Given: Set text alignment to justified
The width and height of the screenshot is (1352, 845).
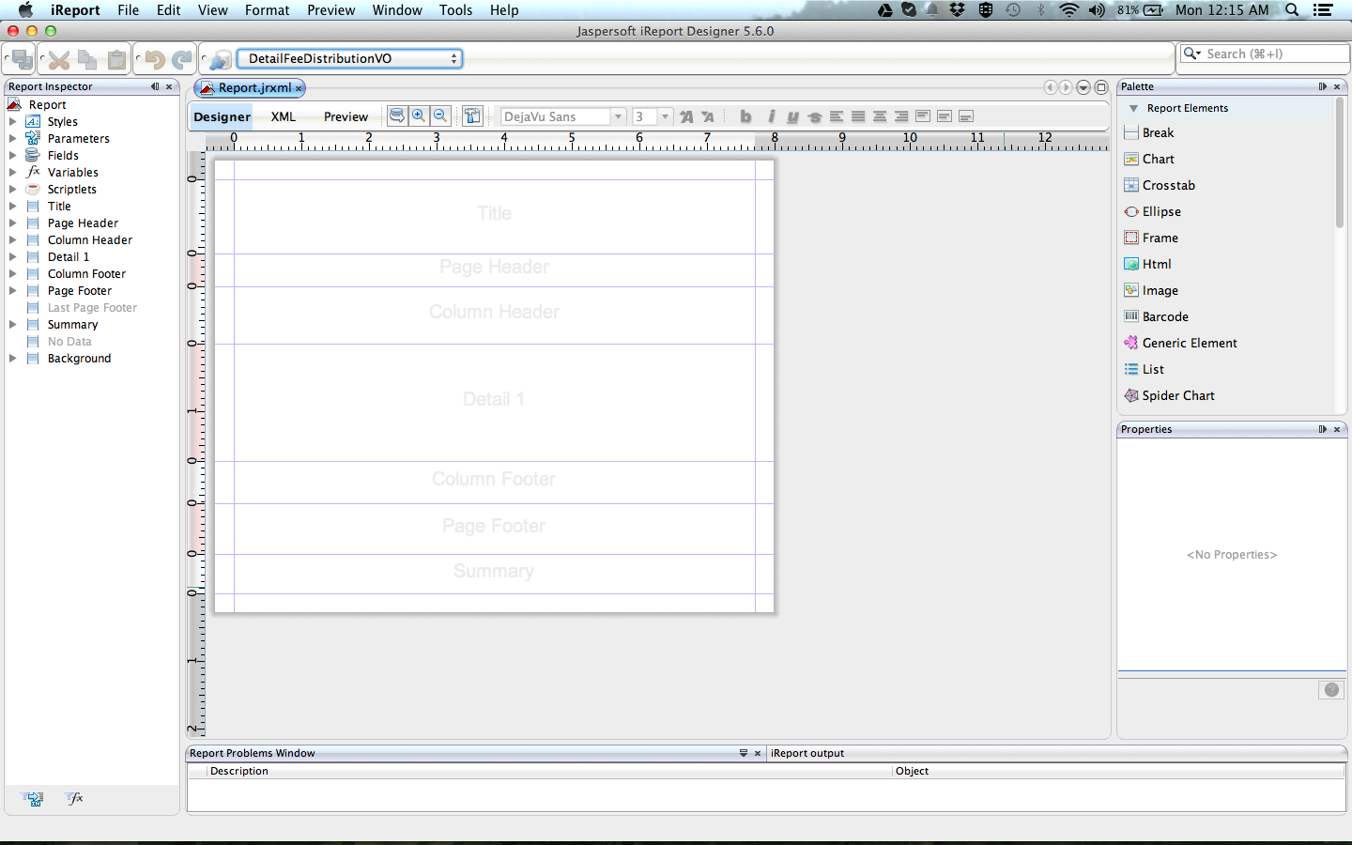Looking at the screenshot, I should point(858,116).
